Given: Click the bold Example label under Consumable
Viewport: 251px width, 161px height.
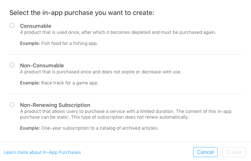Looking at the screenshot, I should (29, 43).
